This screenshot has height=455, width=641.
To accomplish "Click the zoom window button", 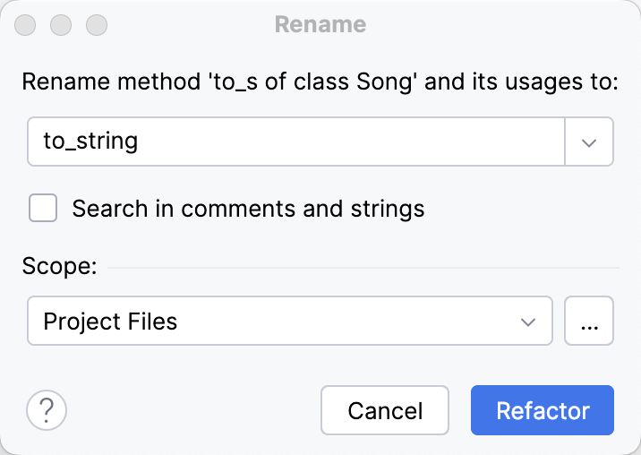I will click(95, 24).
